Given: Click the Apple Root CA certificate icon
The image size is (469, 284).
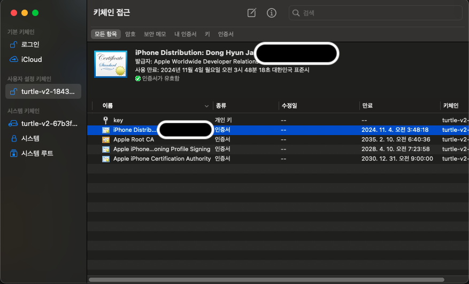Looking at the screenshot, I should coord(106,139).
